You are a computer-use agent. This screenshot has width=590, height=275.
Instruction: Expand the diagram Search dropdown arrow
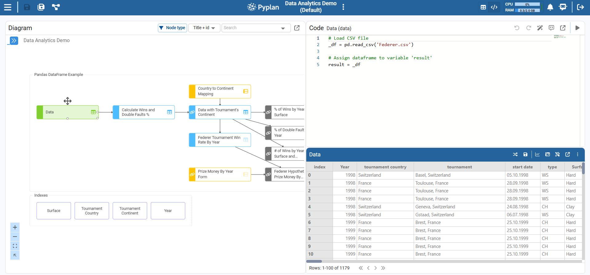click(x=283, y=28)
